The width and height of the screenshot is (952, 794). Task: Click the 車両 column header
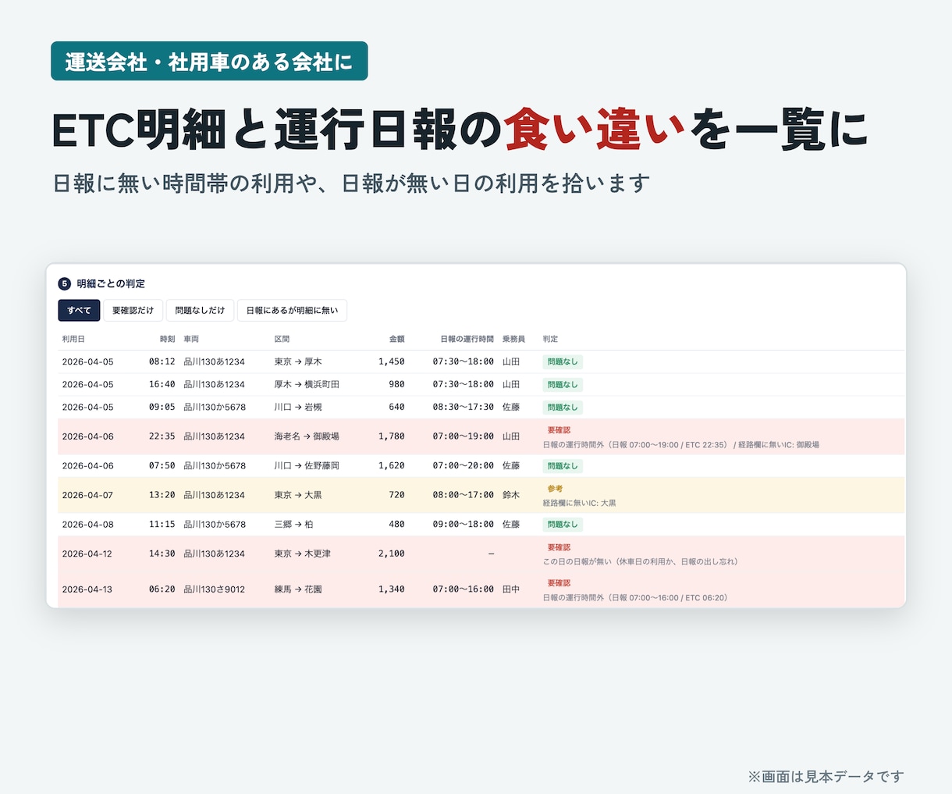(x=191, y=339)
